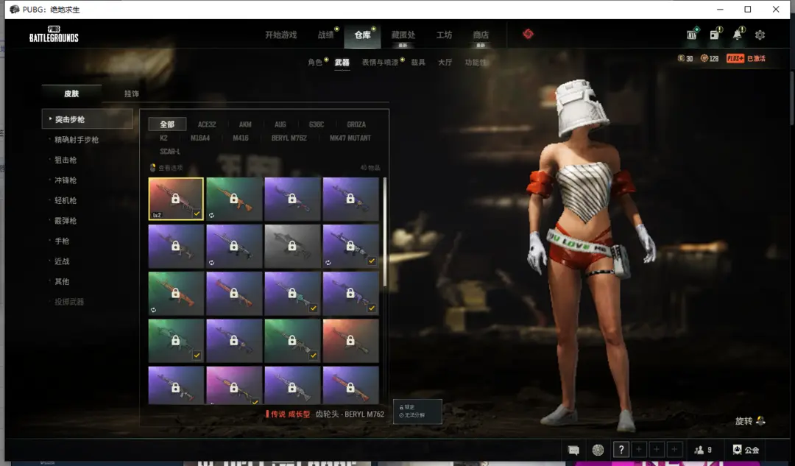
Task: Filter skins by AUG
Action: pyautogui.click(x=280, y=124)
